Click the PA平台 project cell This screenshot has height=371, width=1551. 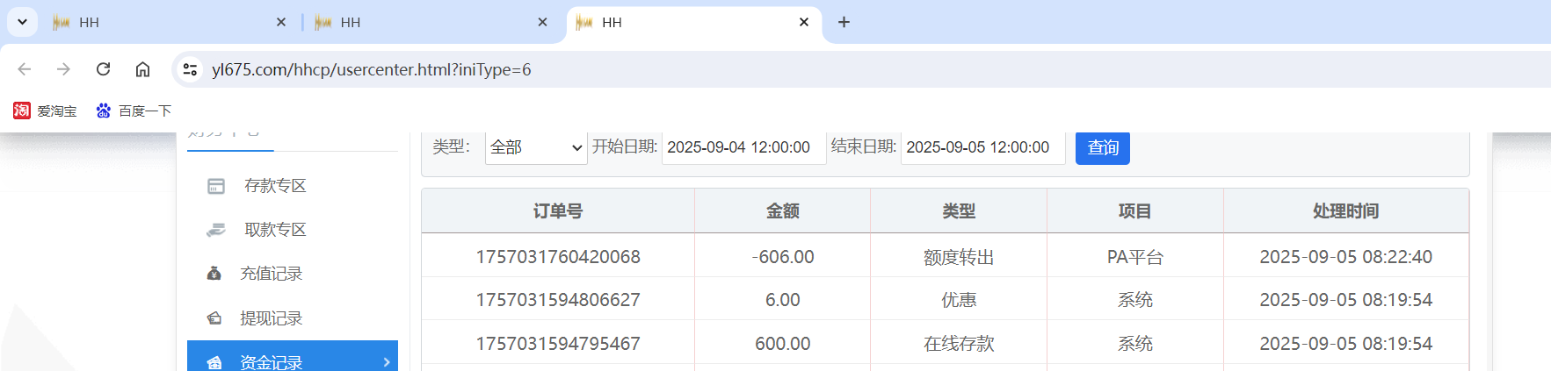point(1135,257)
